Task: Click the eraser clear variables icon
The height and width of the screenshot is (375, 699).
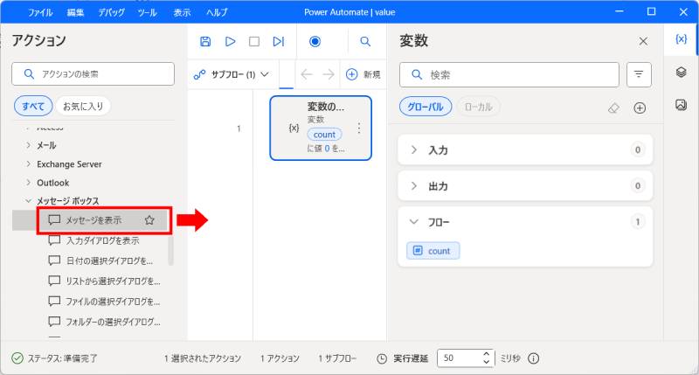Action: coord(614,108)
